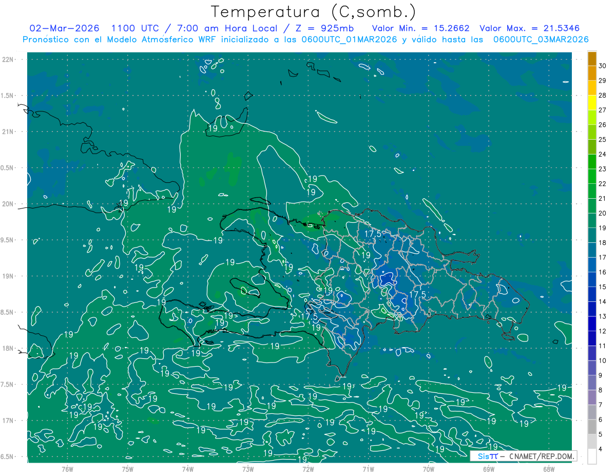Click the '9.5N' latitude label
Screen dimensions: 616x476
(8, 240)
